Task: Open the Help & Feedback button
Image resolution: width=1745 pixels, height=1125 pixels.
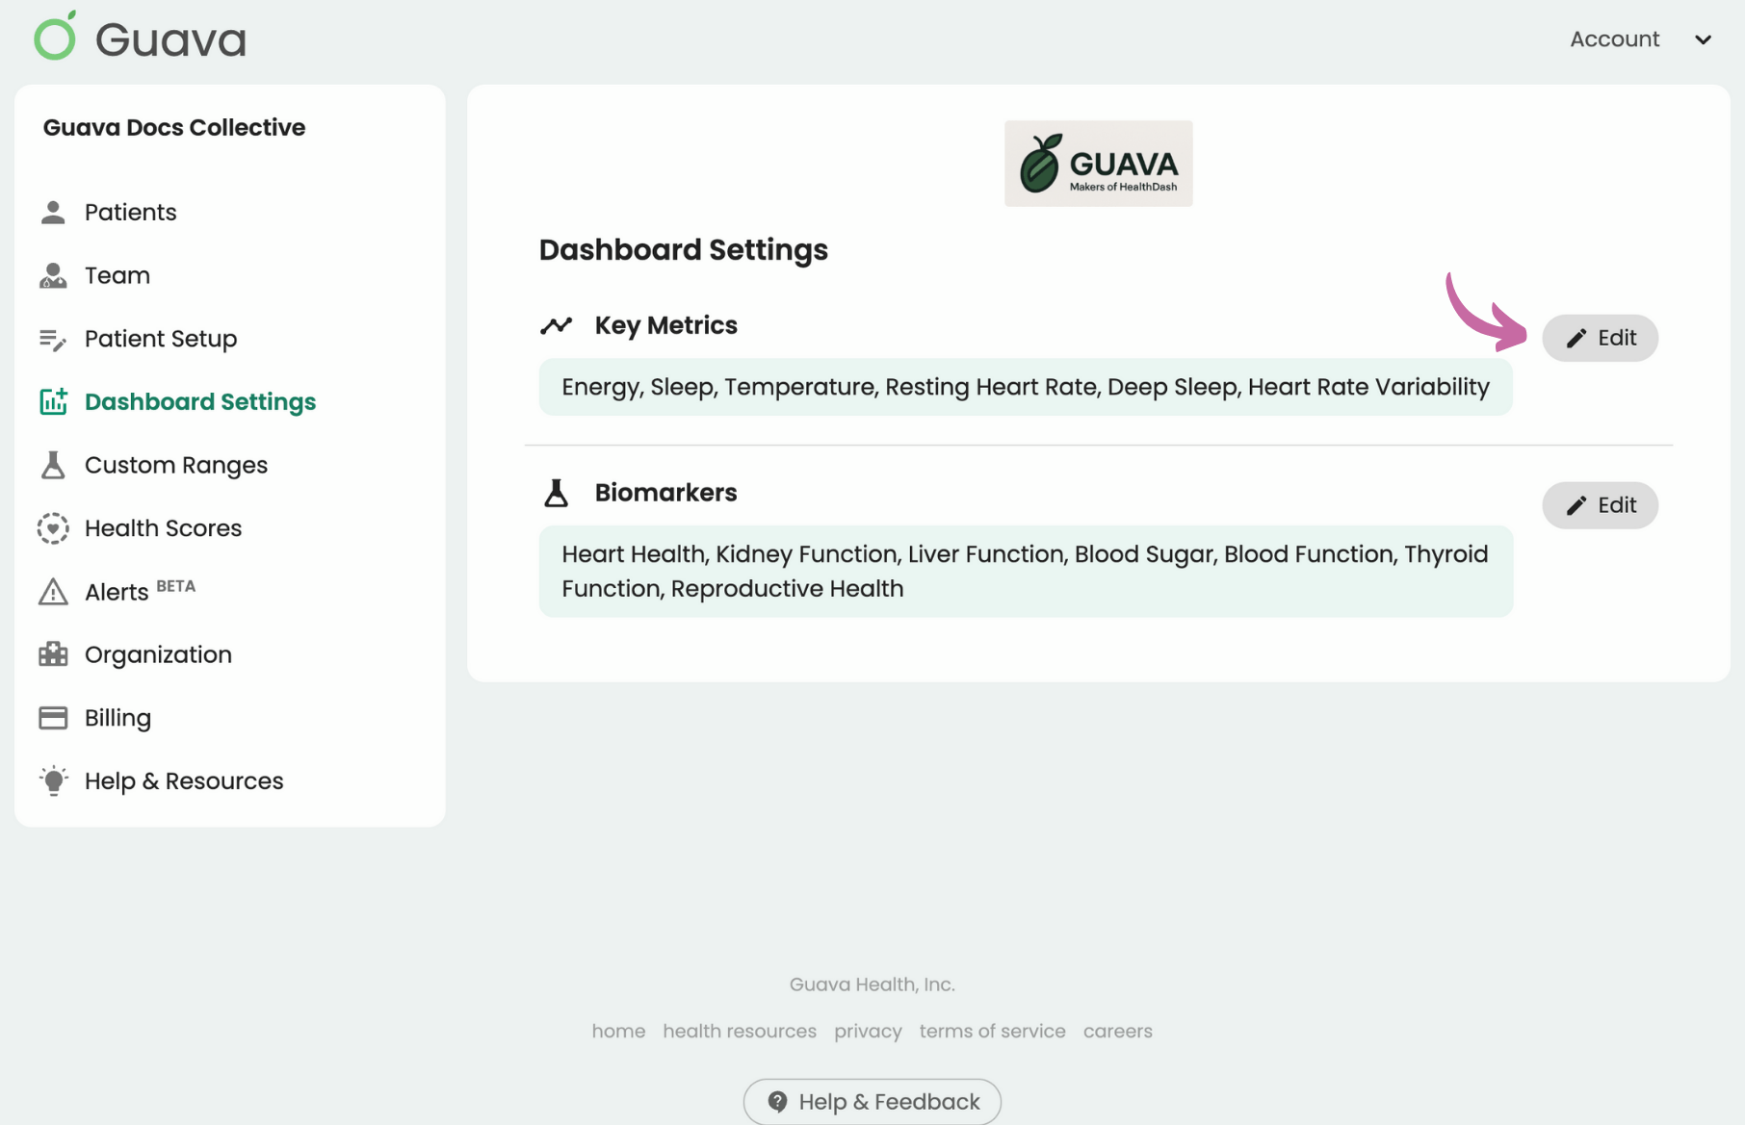Action: (872, 1102)
